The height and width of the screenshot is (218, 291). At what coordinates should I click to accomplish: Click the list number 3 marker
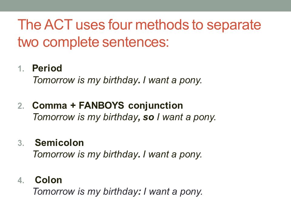click(x=21, y=143)
